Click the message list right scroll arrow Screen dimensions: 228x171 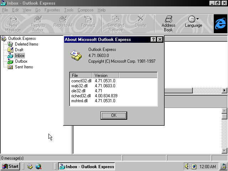click(224, 90)
